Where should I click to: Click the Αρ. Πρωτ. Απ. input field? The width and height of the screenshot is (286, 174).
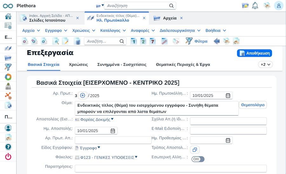(113, 140)
